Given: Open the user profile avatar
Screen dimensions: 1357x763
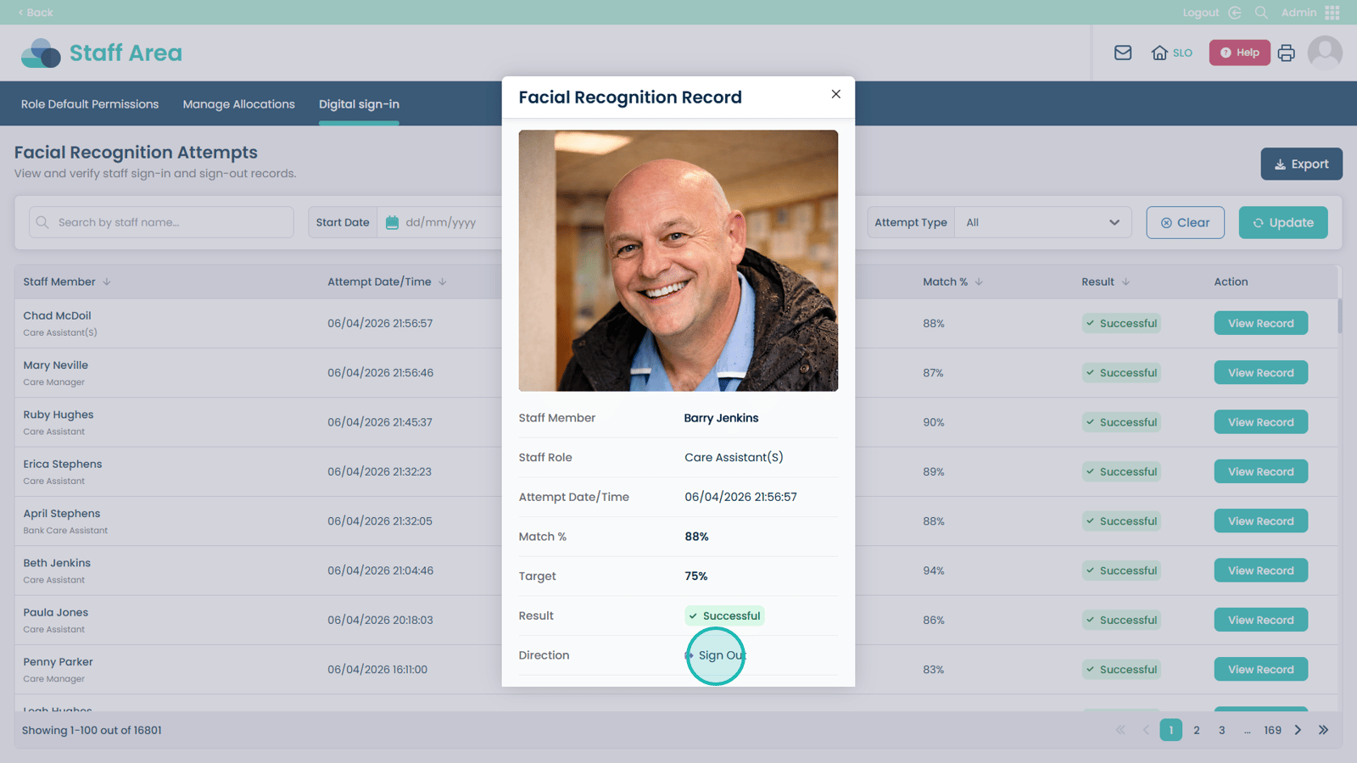Looking at the screenshot, I should [1324, 53].
